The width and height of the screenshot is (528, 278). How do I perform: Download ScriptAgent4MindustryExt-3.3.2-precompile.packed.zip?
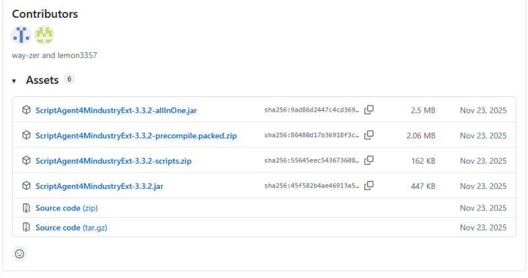(135, 135)
